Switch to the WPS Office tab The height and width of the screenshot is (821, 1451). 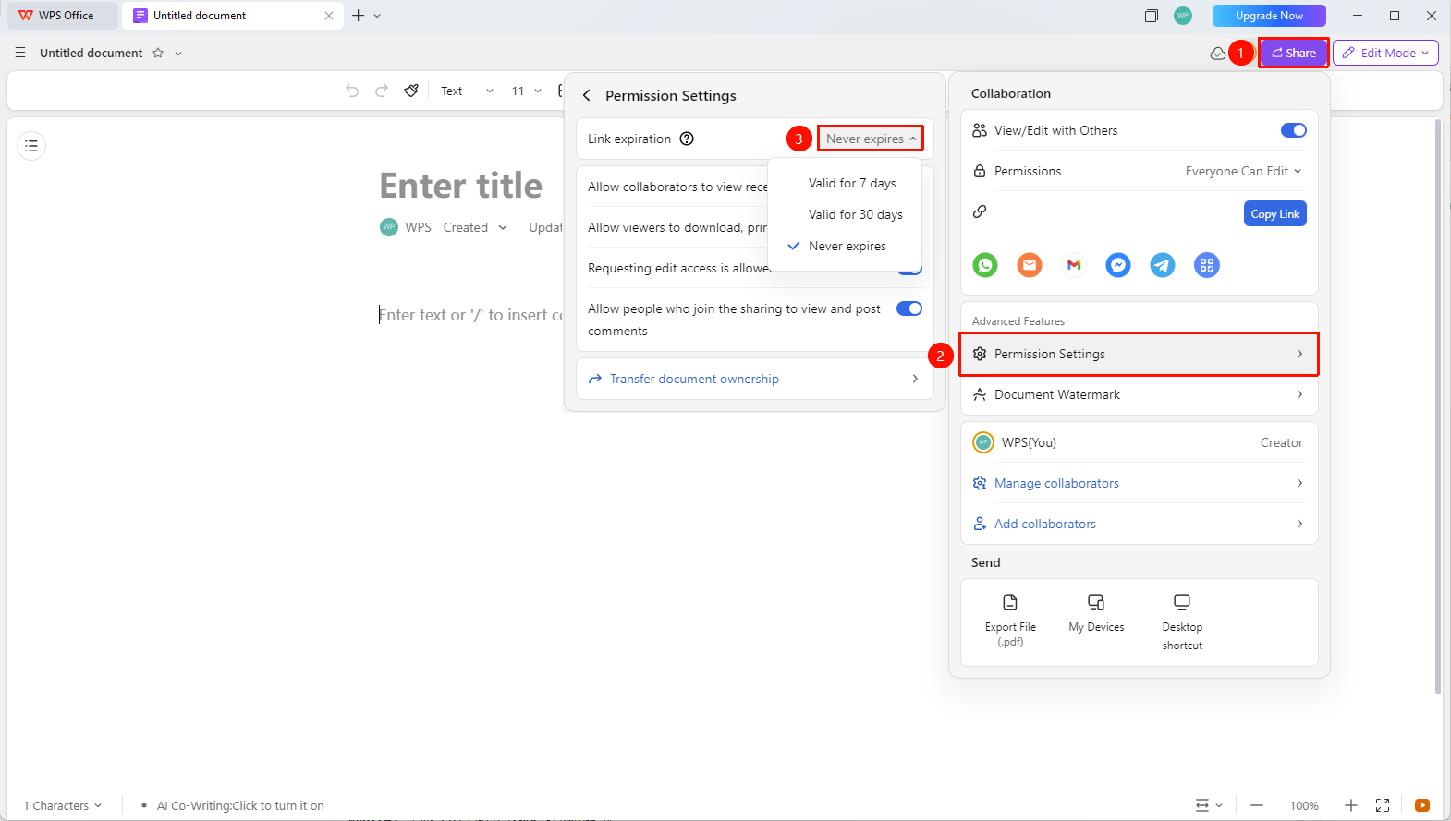(x=62, y=16)
